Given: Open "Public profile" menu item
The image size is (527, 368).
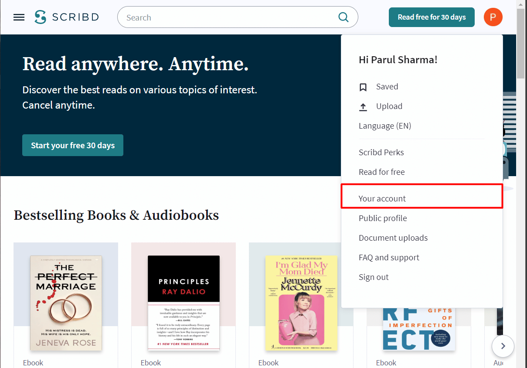Looking at the screenshot, I should coord(383,218).
